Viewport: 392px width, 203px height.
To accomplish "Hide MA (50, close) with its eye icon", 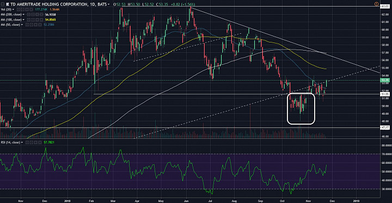I will (27, 24).
